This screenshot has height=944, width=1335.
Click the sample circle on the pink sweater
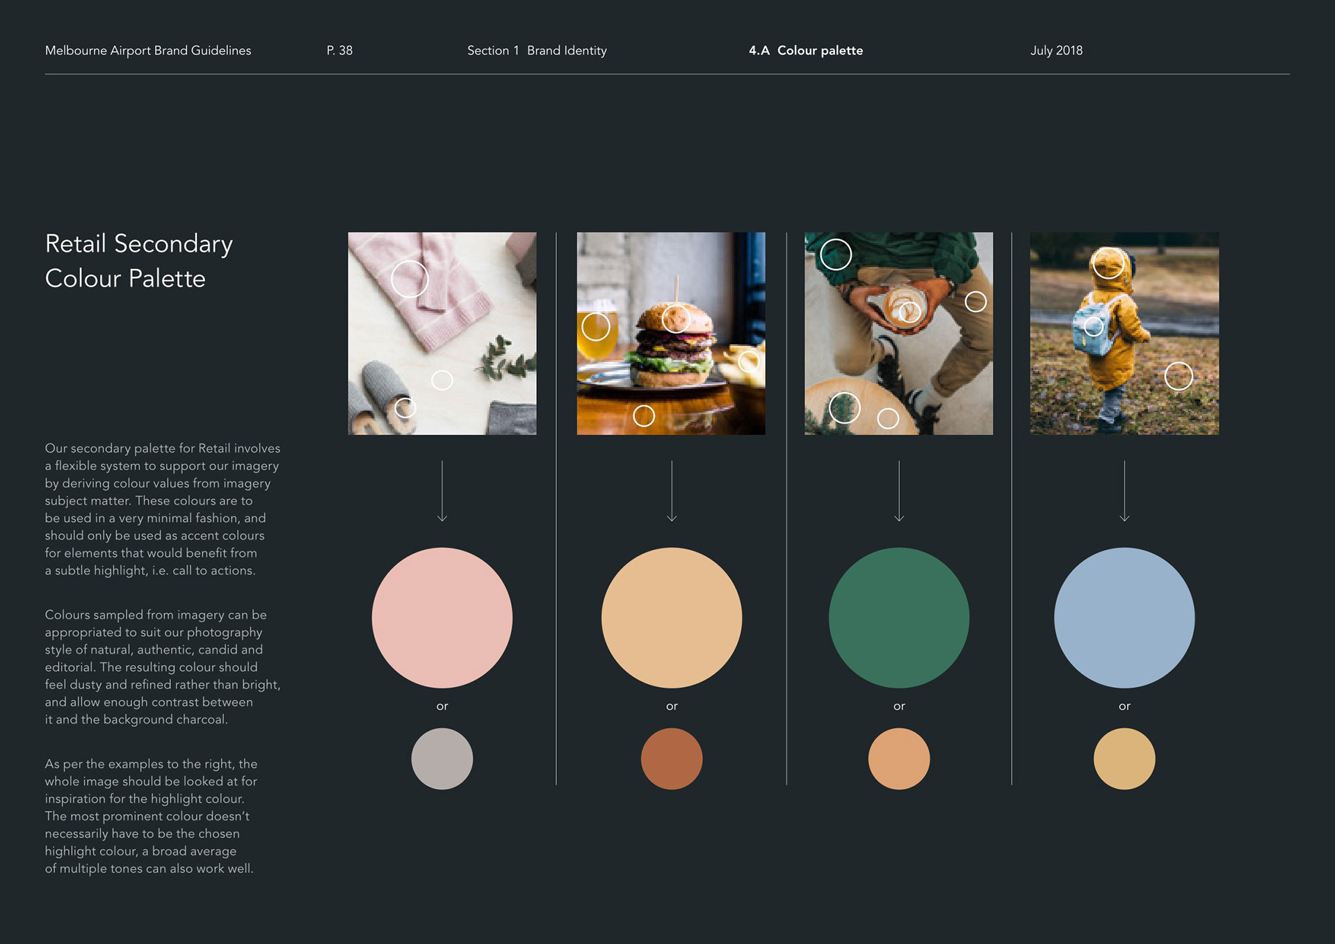410,279
